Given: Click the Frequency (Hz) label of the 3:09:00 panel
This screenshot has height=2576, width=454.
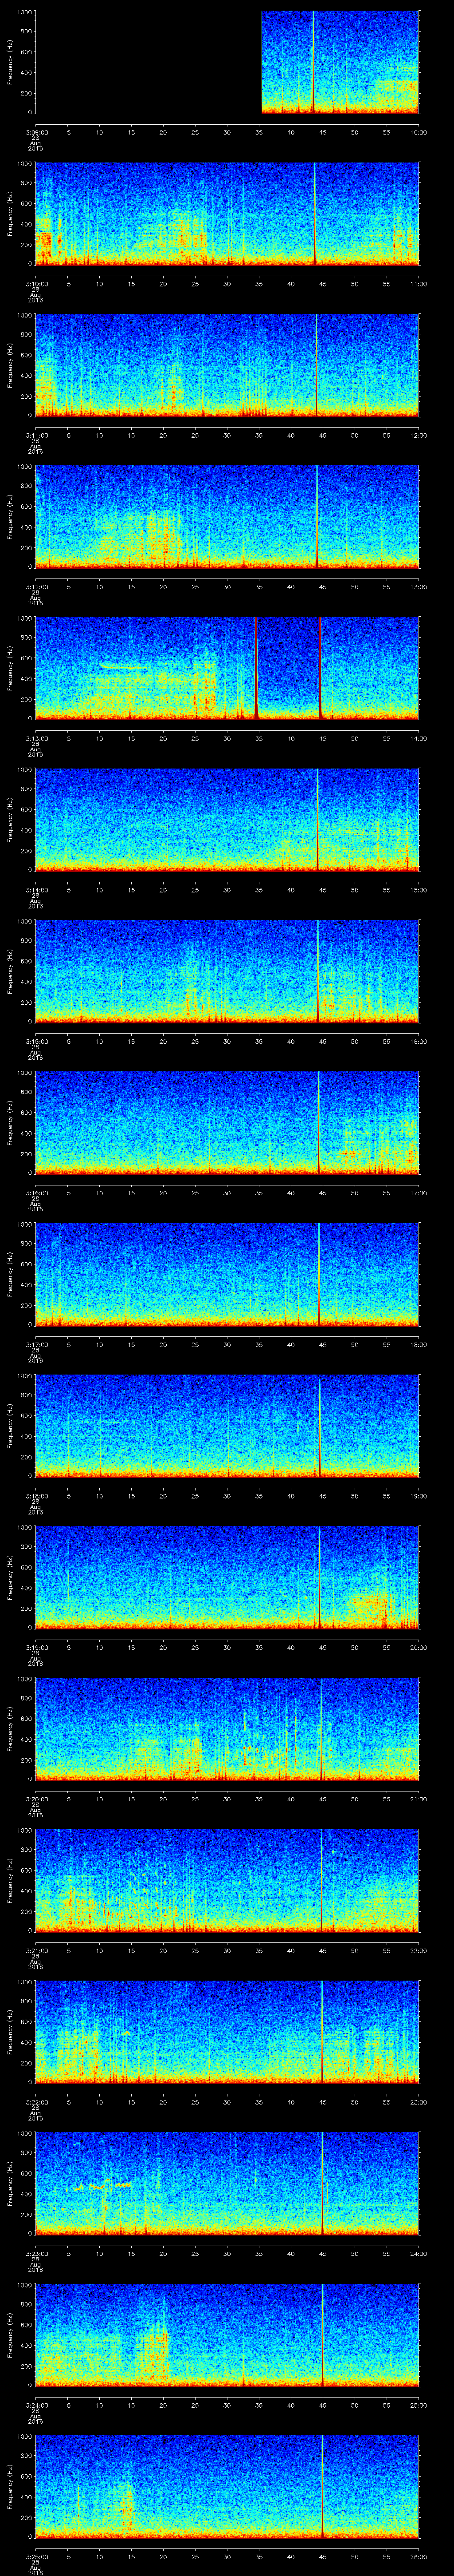Looking at the screenshot, I should [10, 62].
